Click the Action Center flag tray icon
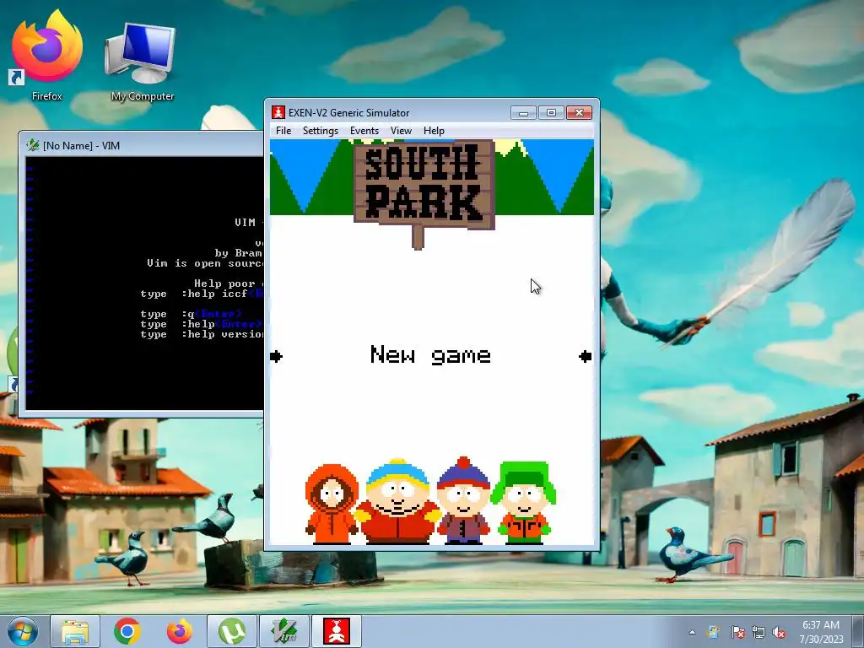This screenshot has height=648, width=864. 737,632
